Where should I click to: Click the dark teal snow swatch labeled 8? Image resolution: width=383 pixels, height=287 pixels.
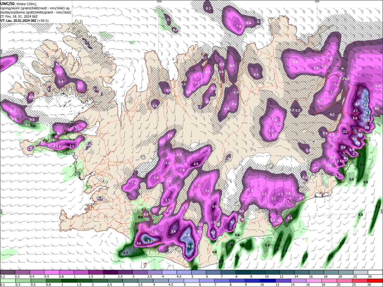coord(243,272)
